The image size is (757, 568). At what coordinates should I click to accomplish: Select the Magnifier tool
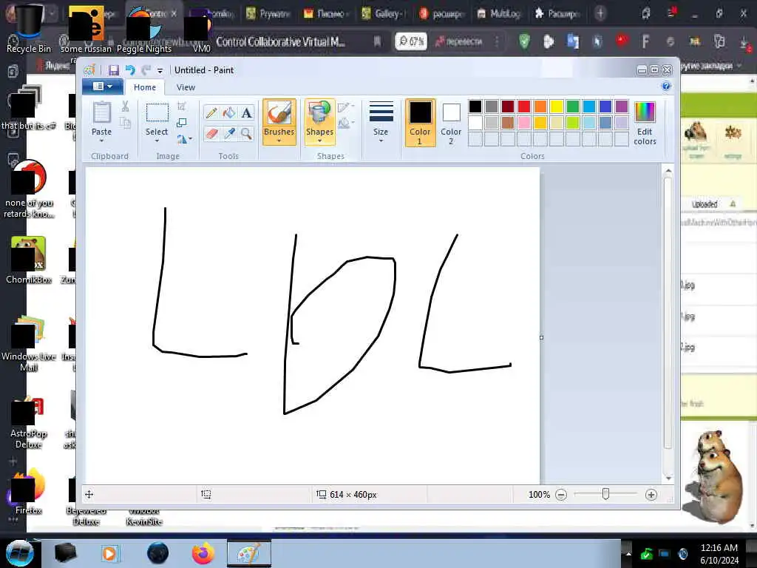(x=247, y=133)
